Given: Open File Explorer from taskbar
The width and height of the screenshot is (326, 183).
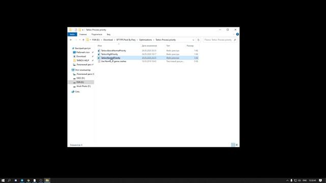Looking at the screenshot, I should 47,180.
